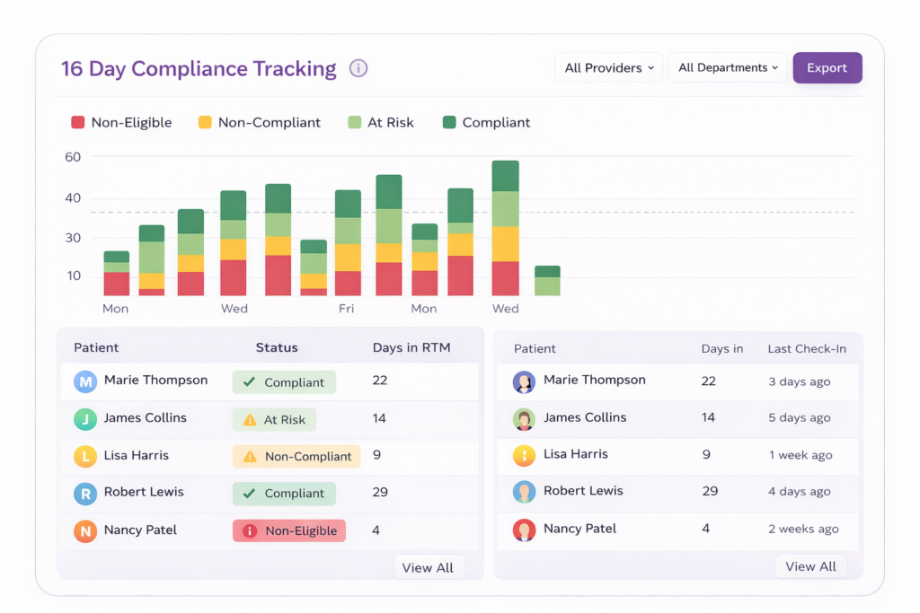The image size is (920, 613).
Task: Toggle the At Risk legend series
Action: coord(381,122)
